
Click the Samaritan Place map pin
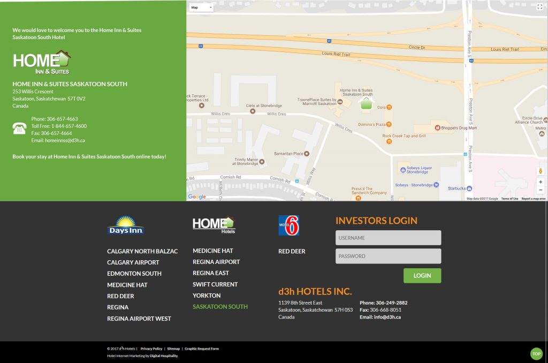pyautogui.click(x=307, y=154)
